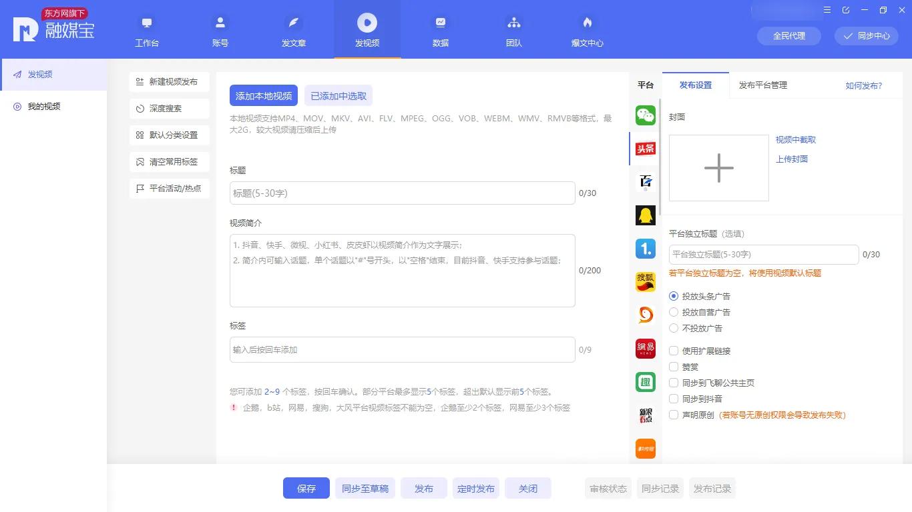912x512 pixels.
Task: Select the WeChat platform icon
Action: pos(645,115)
